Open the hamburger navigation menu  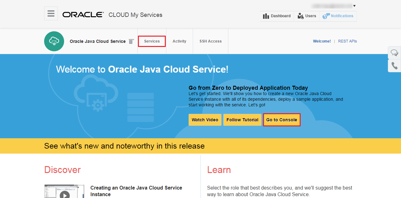pos(51,13)
